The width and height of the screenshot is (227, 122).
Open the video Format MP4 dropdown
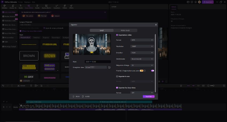pos(142,40)
